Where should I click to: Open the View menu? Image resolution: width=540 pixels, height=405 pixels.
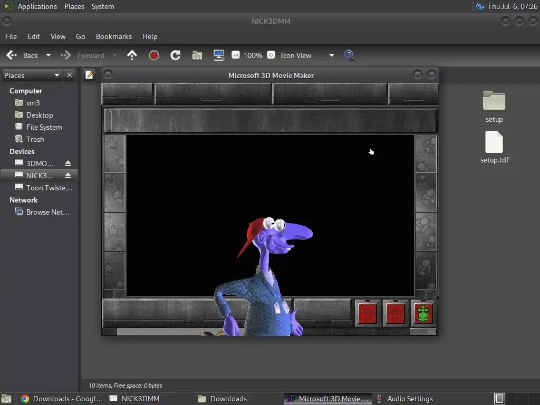point(58,36)
